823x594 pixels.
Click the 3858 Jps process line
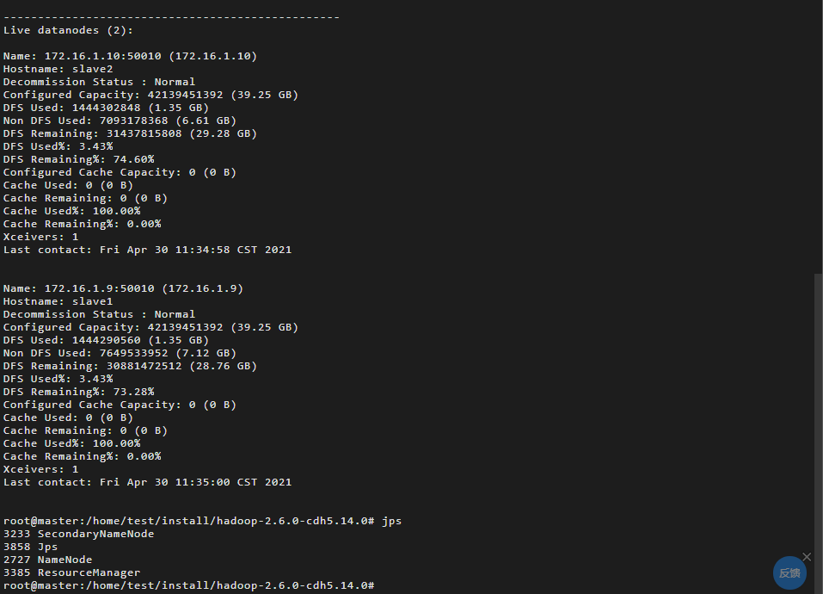(30, 547)
